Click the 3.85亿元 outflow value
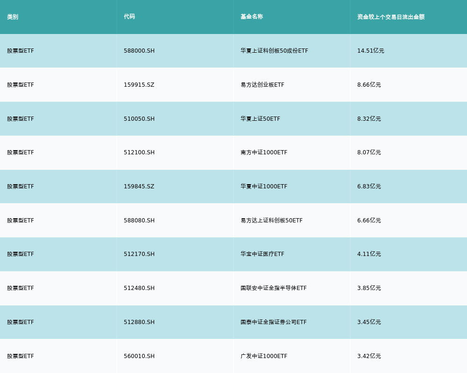Screen dimensions: 467x373 pyautogui.click(x=369, y=288)
